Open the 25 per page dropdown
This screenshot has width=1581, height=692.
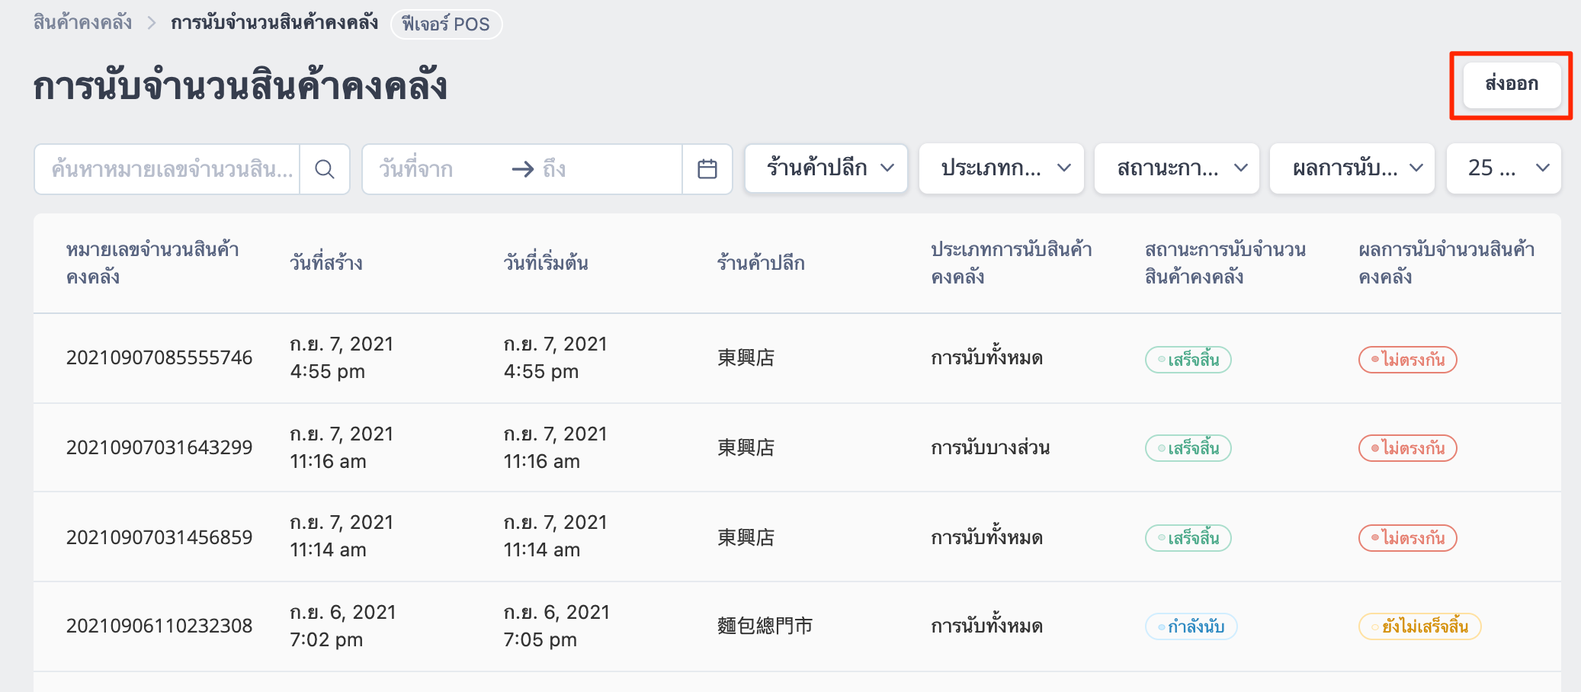pos(1504,168)
